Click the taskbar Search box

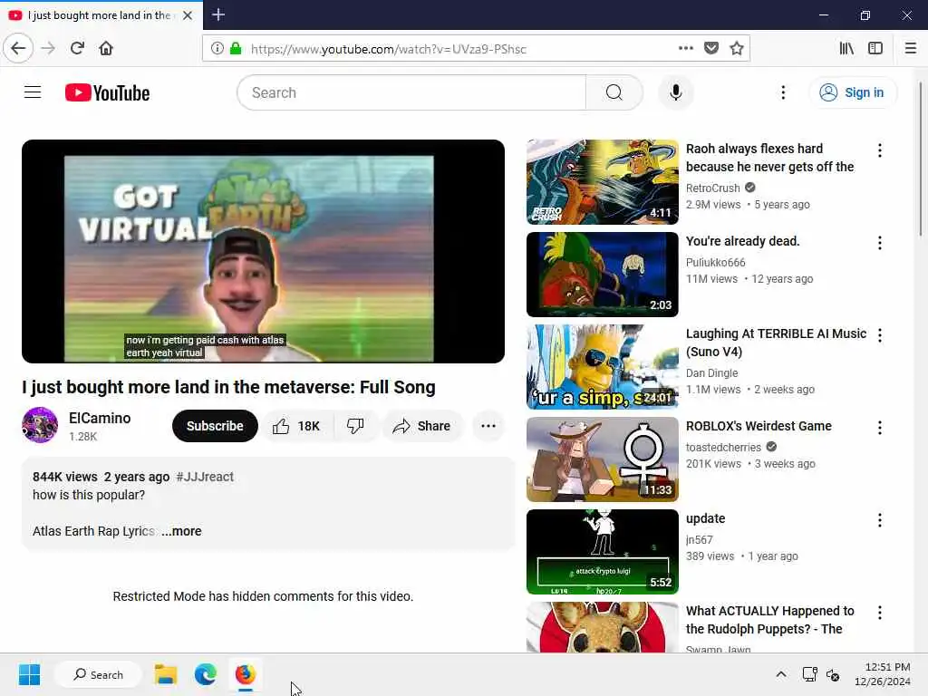(x=98, y=674)
